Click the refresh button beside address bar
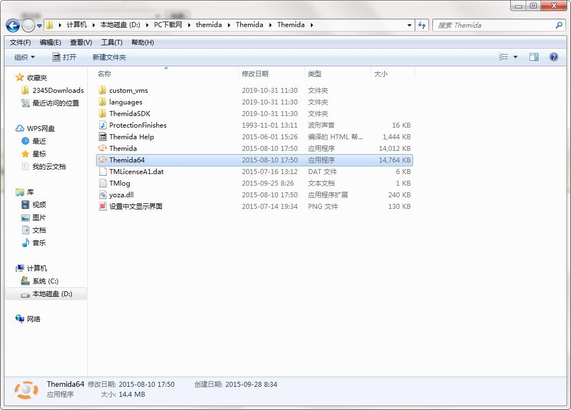Image resolution: width=571 pixels, height=410 pixels. (422, 25)
